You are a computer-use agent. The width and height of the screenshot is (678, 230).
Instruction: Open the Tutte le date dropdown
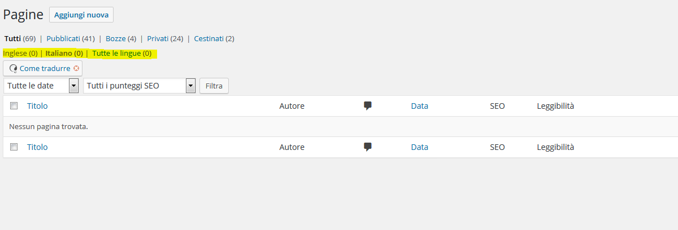[41, 86]
